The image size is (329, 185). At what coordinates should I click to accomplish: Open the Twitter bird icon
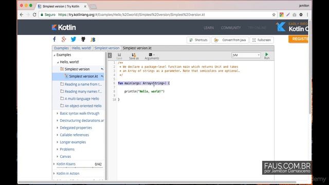(74, 40)
